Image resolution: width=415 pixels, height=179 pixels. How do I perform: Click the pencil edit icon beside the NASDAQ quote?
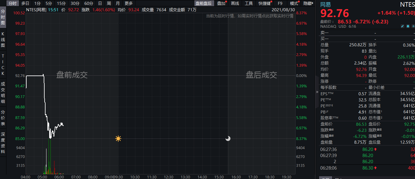[x=402, y=26]
